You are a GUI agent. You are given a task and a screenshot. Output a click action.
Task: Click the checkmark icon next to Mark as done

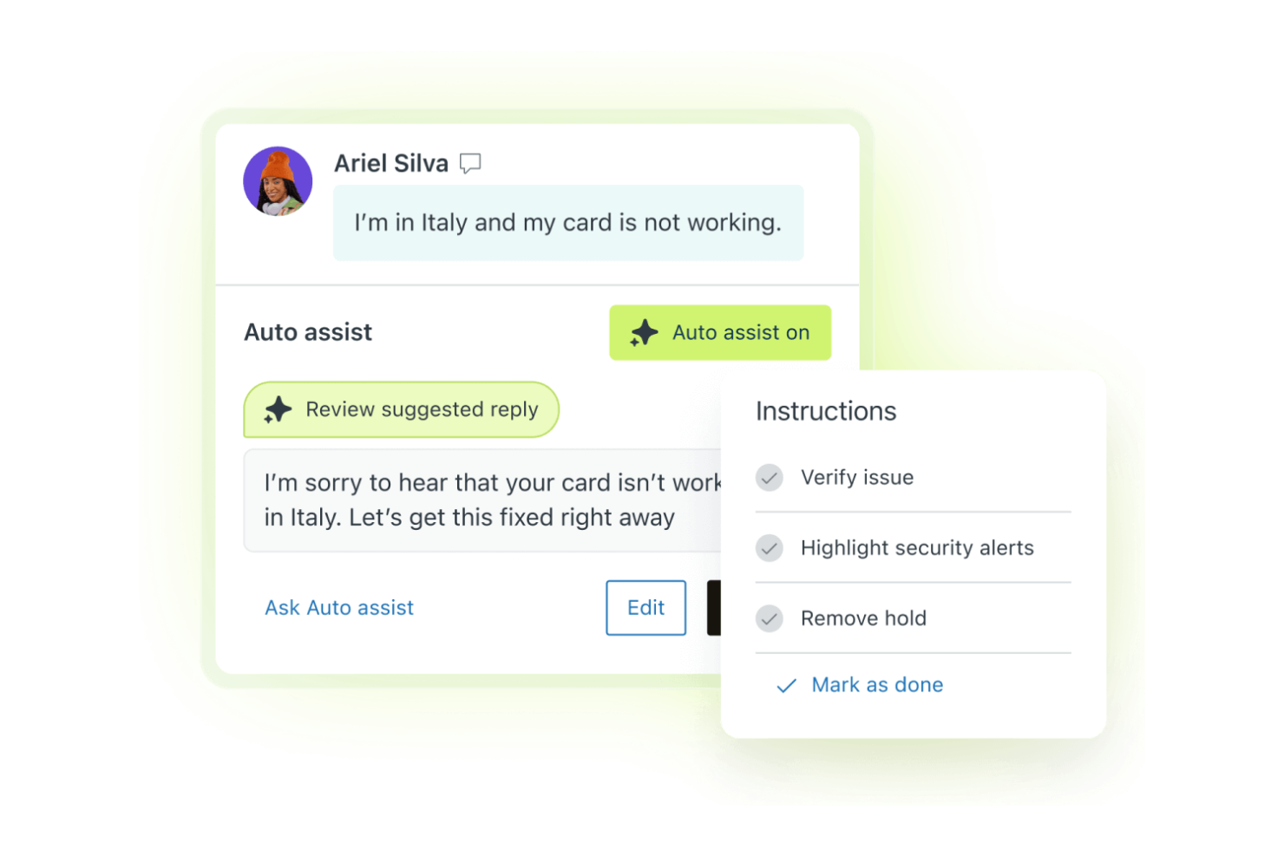785,685
